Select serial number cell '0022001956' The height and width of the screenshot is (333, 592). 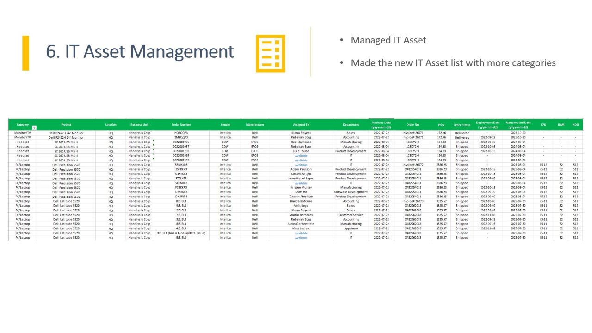click(x=181, y=142)
